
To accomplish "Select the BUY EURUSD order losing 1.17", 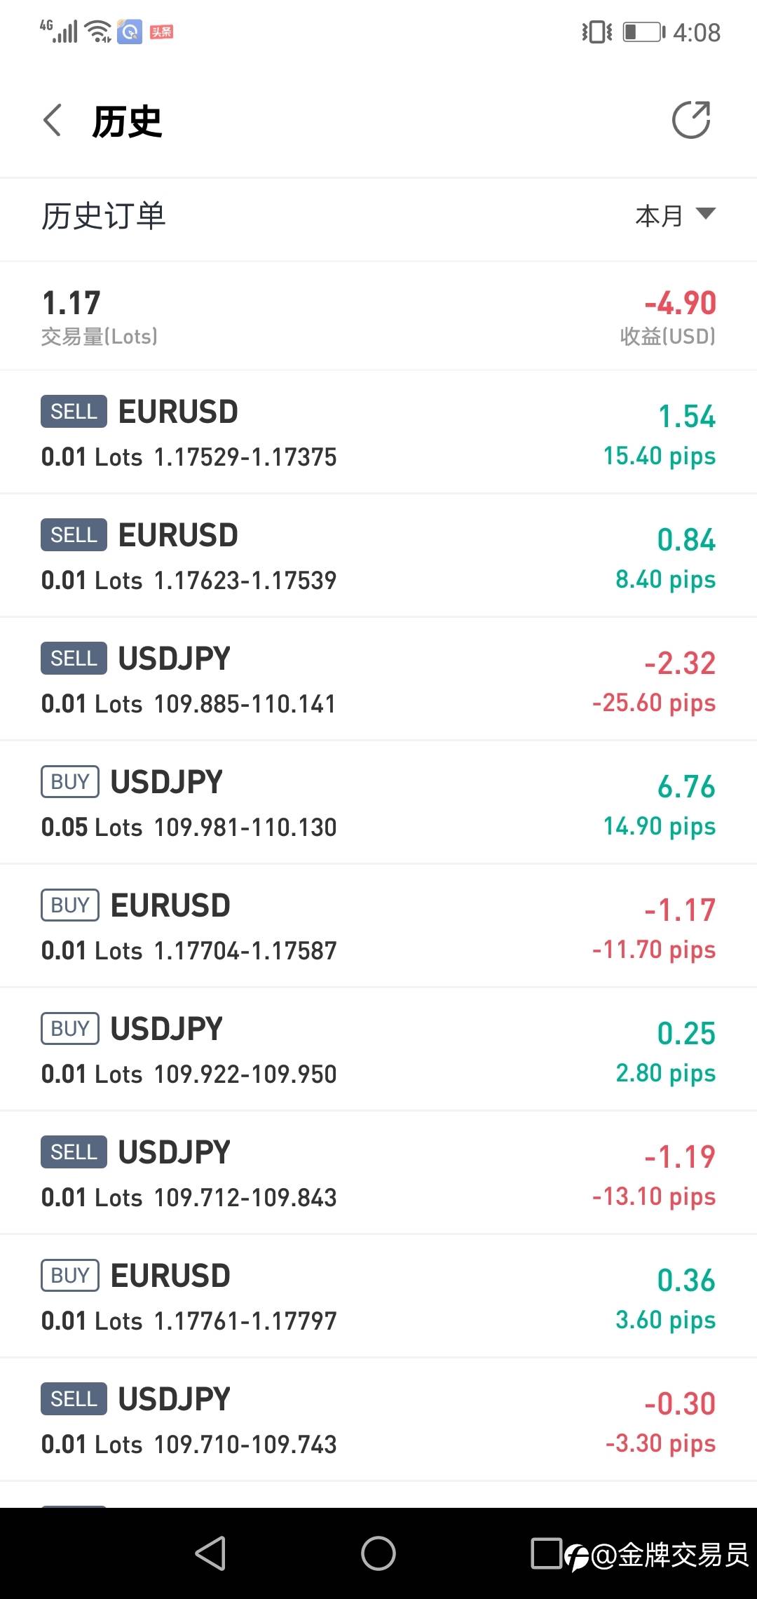I will [378, 926].
